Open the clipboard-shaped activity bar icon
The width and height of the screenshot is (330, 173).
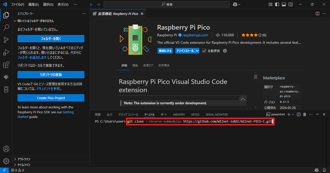[6, 89]
